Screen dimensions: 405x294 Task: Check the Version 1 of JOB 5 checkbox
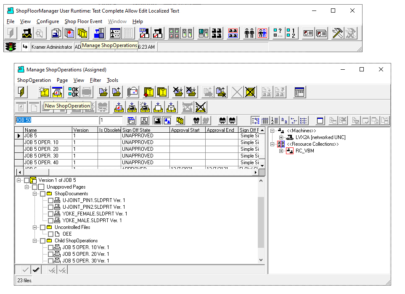point(26,180)
